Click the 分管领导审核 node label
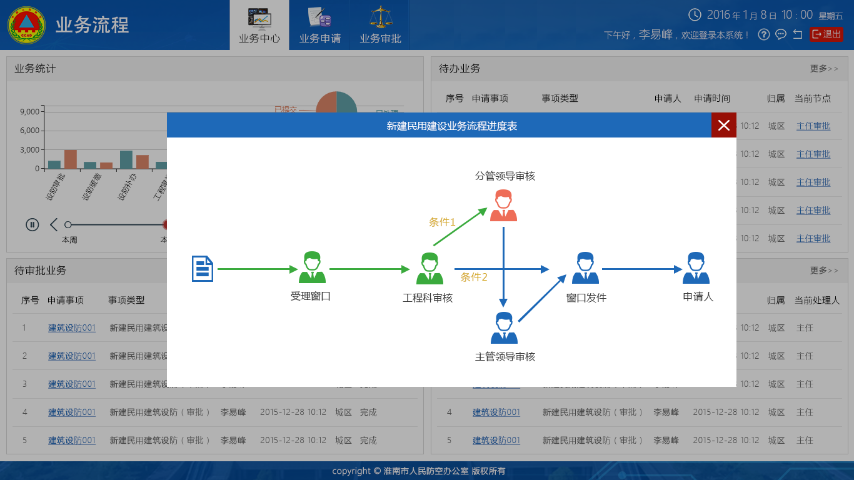 tap(505, 176)
